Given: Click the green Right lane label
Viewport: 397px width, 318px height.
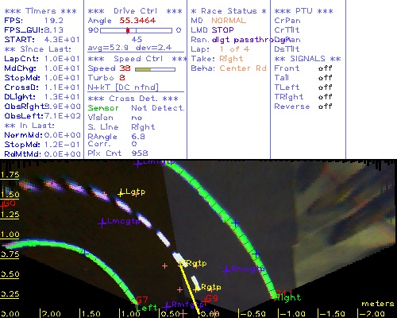Looking at the screenshot, I should coord(287,297).
